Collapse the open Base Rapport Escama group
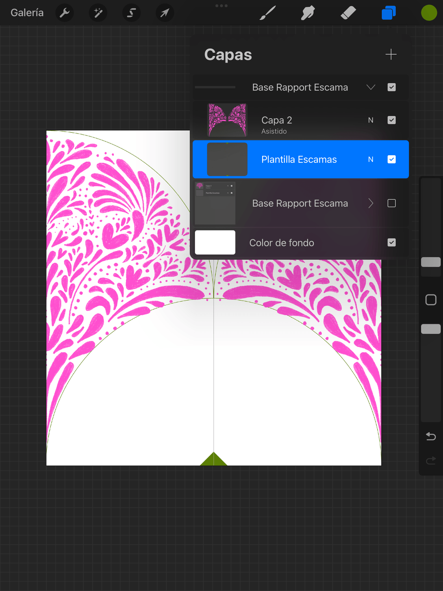Screen dimensions: 443x591 click(x=371, y=87)
